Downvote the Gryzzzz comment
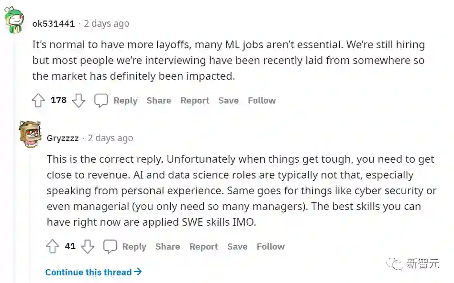The image size is (454, 283). pos(88,247)
